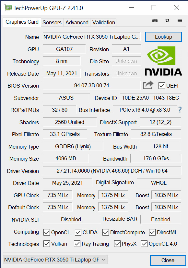Switch to the Advanced tab
Image resolution: width=188 pixels, height=268 pixels.
pos(77,22)
